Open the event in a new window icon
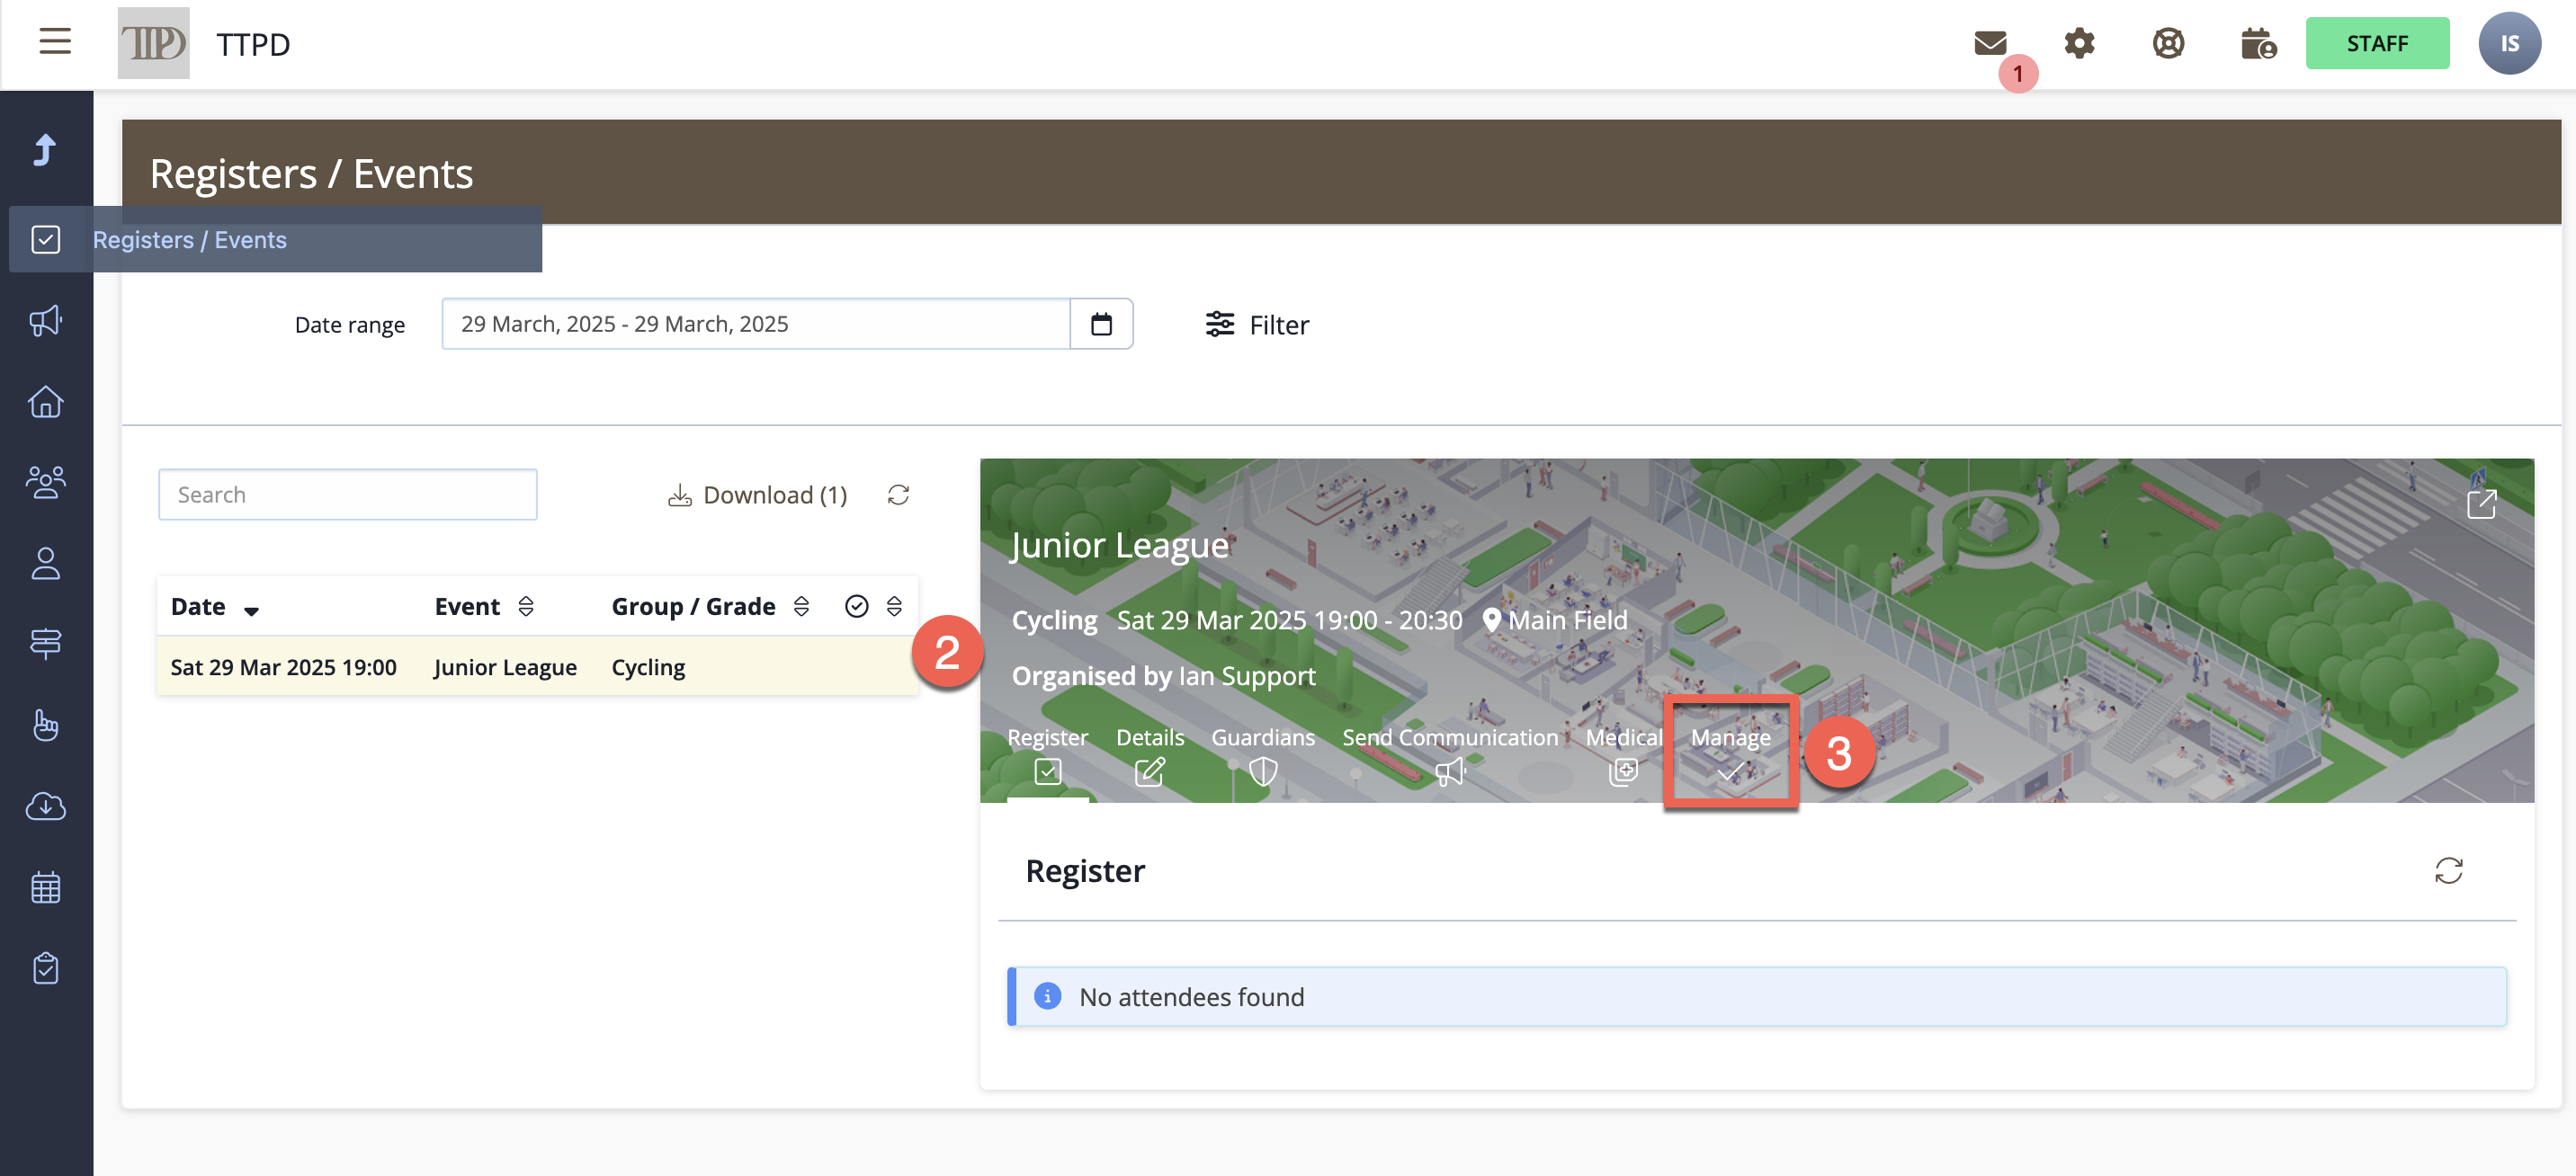Screen dimensions: 2576x1176 point(2482,504)
